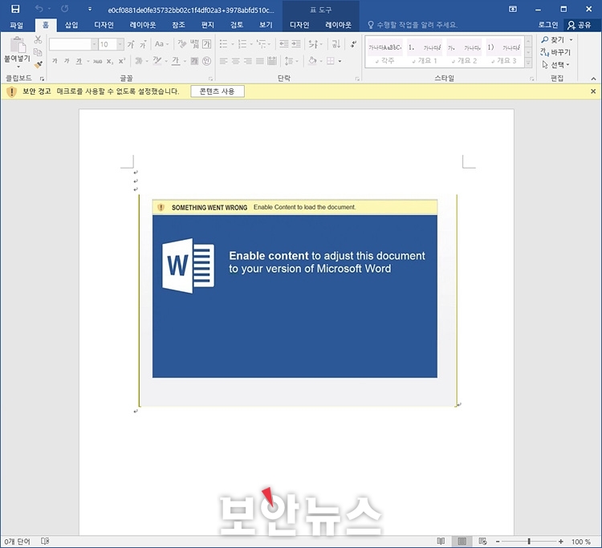Open the font name dropdown arrow
Viewport: 602px width, 548px height.
94,44
